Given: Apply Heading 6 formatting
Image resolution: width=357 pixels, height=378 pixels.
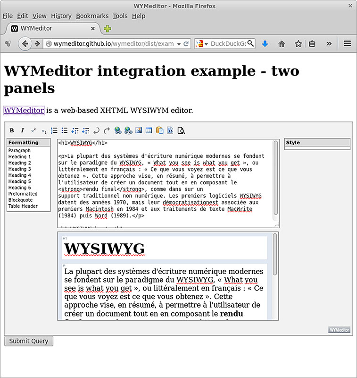Looking at the screenshot, I should click(20, 188).
